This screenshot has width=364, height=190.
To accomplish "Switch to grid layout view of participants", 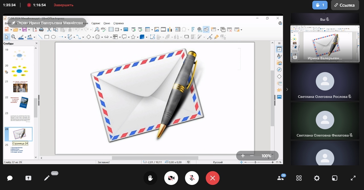I will tap(299, 178).
